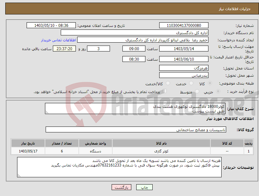Screen dimensions: 259x196
Task: Click the row number cell 1
Action: point(248,151)
